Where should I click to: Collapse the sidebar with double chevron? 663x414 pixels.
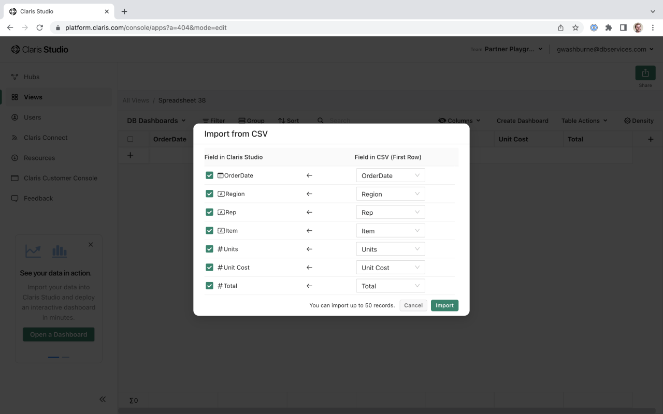coord(103,399)
